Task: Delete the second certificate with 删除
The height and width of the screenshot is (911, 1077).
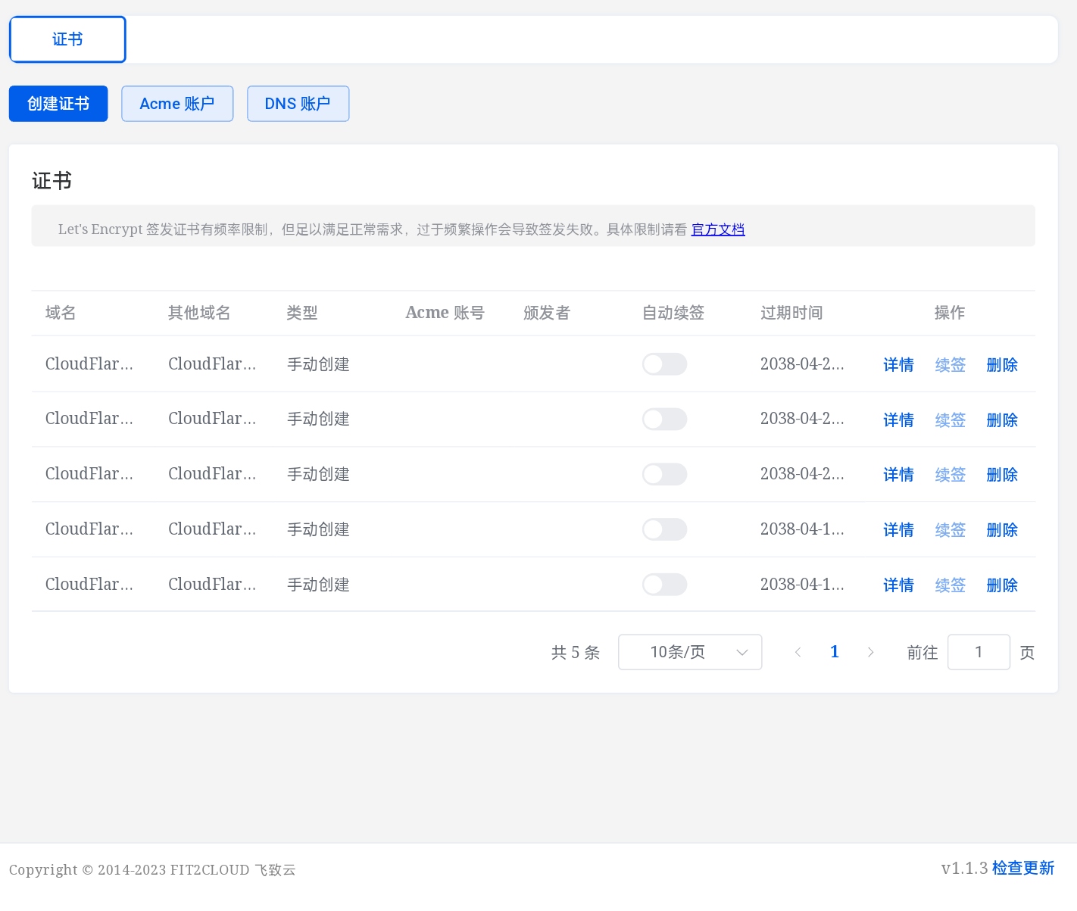Action: 1001,419
